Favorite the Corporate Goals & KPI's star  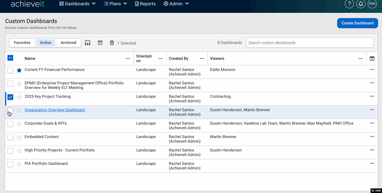(19, 124)
